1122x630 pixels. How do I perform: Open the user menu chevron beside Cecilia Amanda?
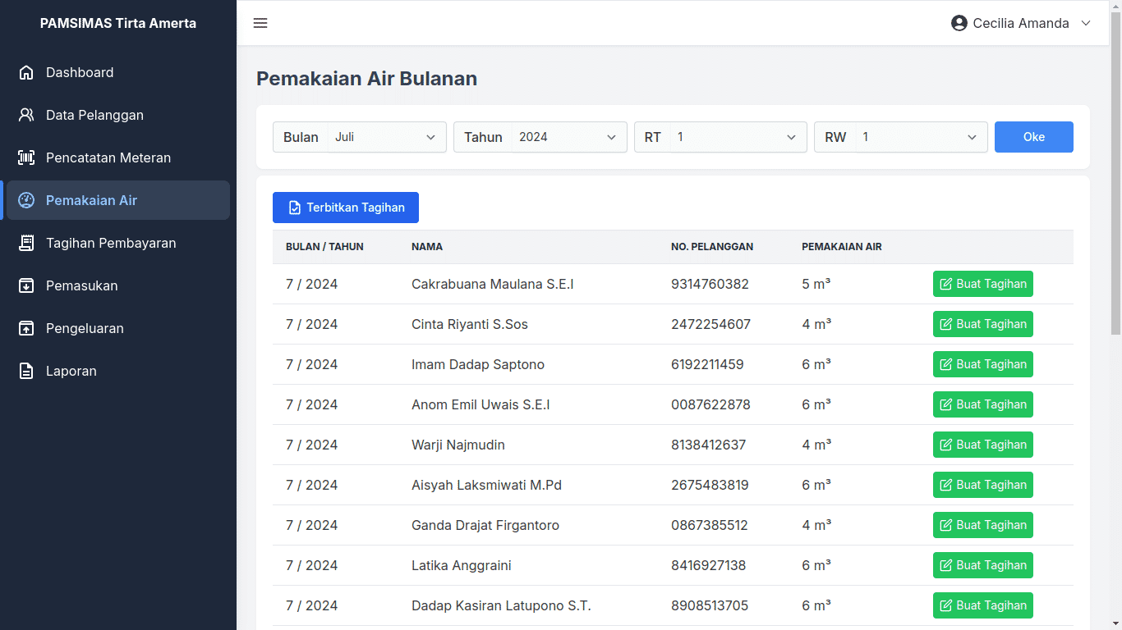(x=1086, y=23)
